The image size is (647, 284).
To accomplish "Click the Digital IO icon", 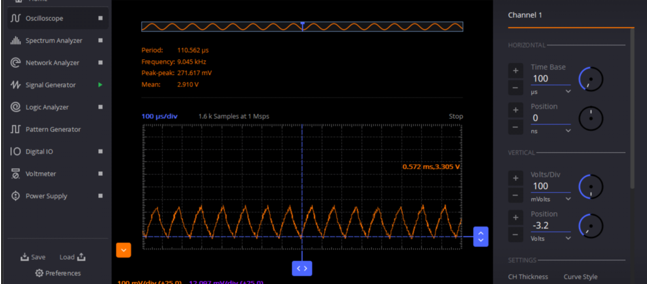I will [x=15, y=152].
